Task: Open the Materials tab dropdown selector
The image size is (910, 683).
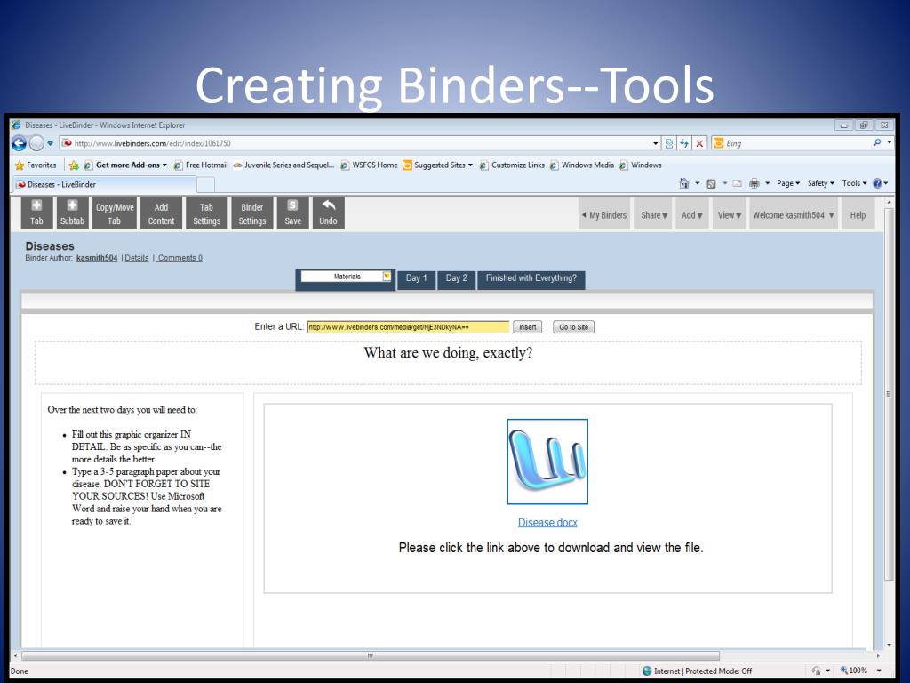Action: [386, 277]
